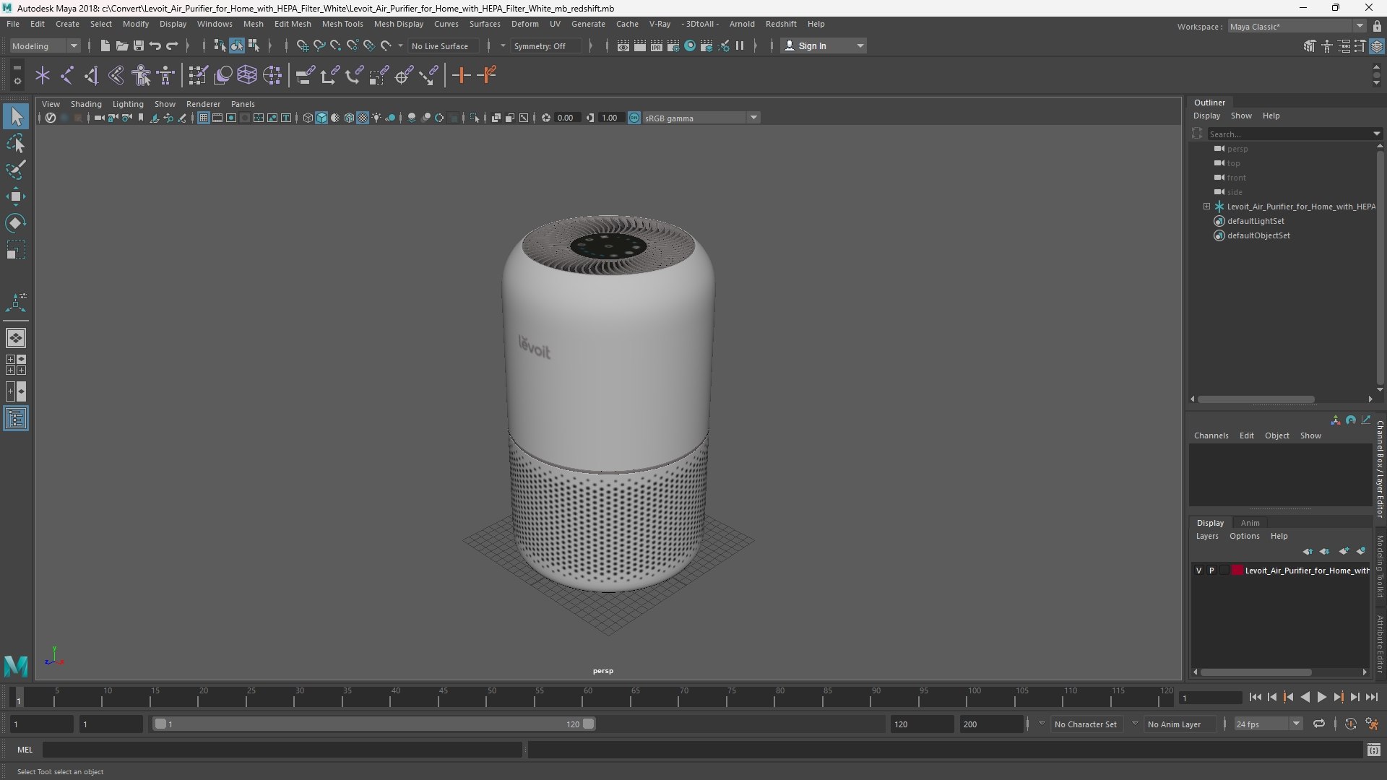Click the orange plus shelf icon
Viewport: 1387px width, 780px height.
(x=461, y=75)
